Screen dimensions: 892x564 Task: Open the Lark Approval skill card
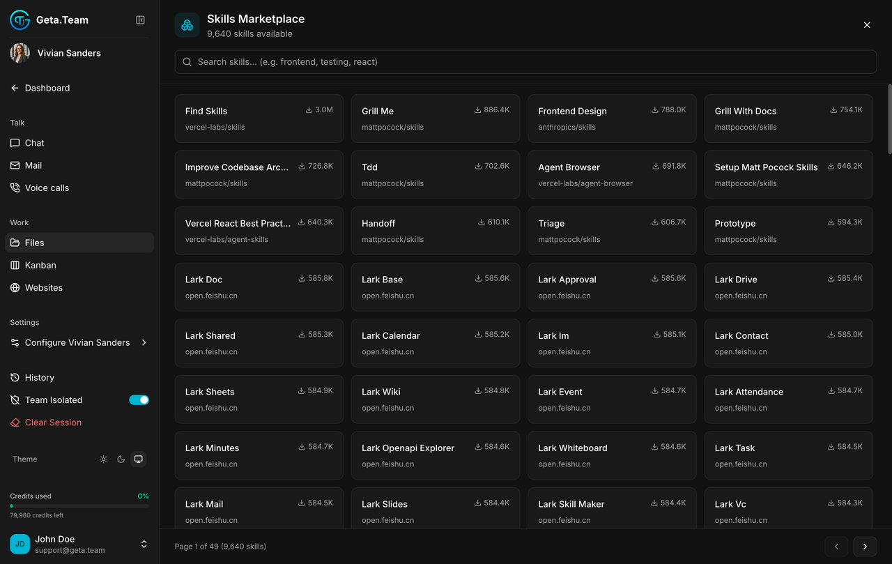click(612, 287)
